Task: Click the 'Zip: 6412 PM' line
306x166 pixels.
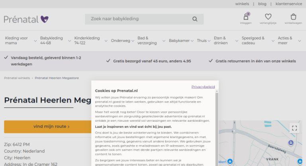Action: coord(17,144)
